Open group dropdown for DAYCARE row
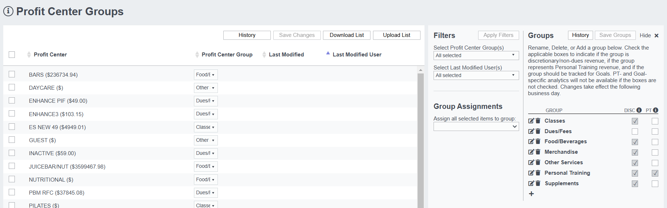This screenshot has height=208, width=667. [206, 88]
